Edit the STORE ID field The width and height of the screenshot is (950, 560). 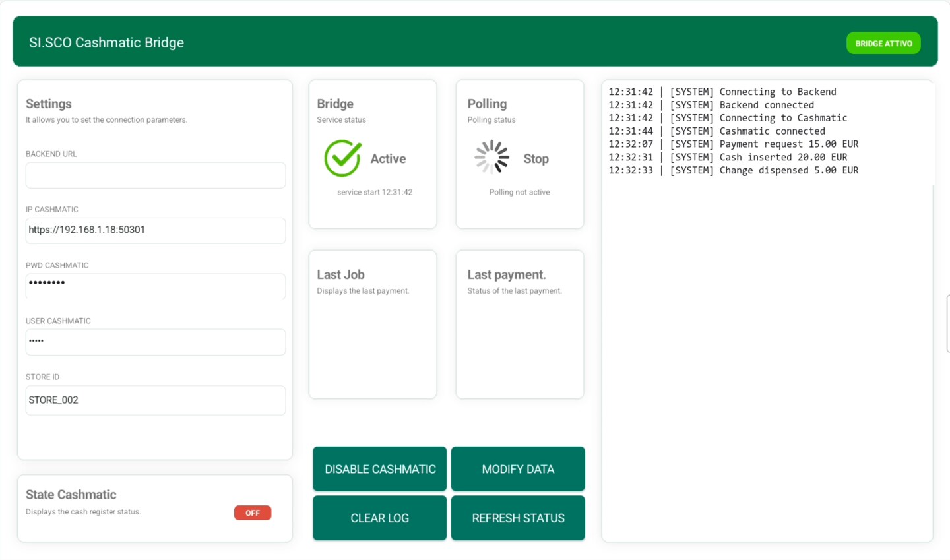pos(156,400)
